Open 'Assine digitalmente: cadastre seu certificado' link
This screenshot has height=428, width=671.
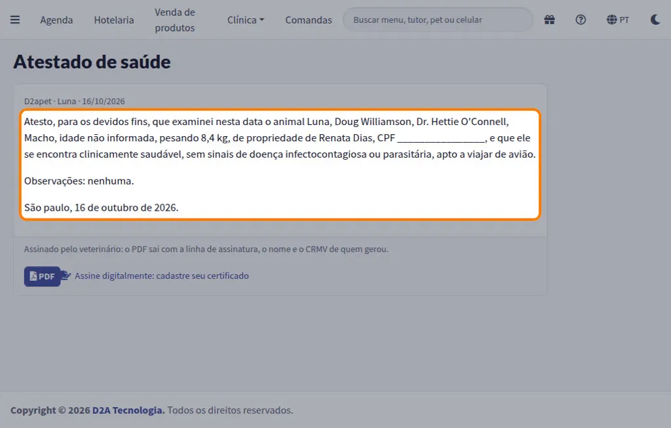pyautogui.click(x=162, y=276)
